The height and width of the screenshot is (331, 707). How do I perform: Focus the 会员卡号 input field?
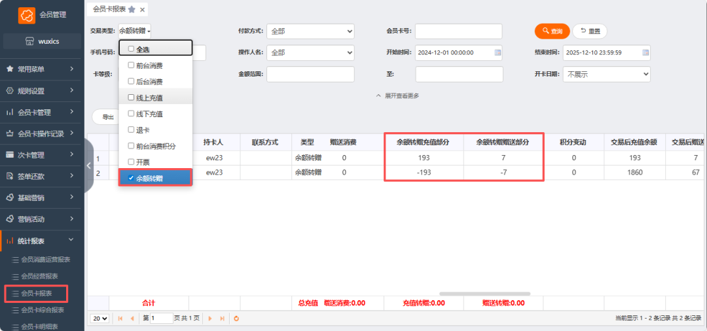coord(458,31)
